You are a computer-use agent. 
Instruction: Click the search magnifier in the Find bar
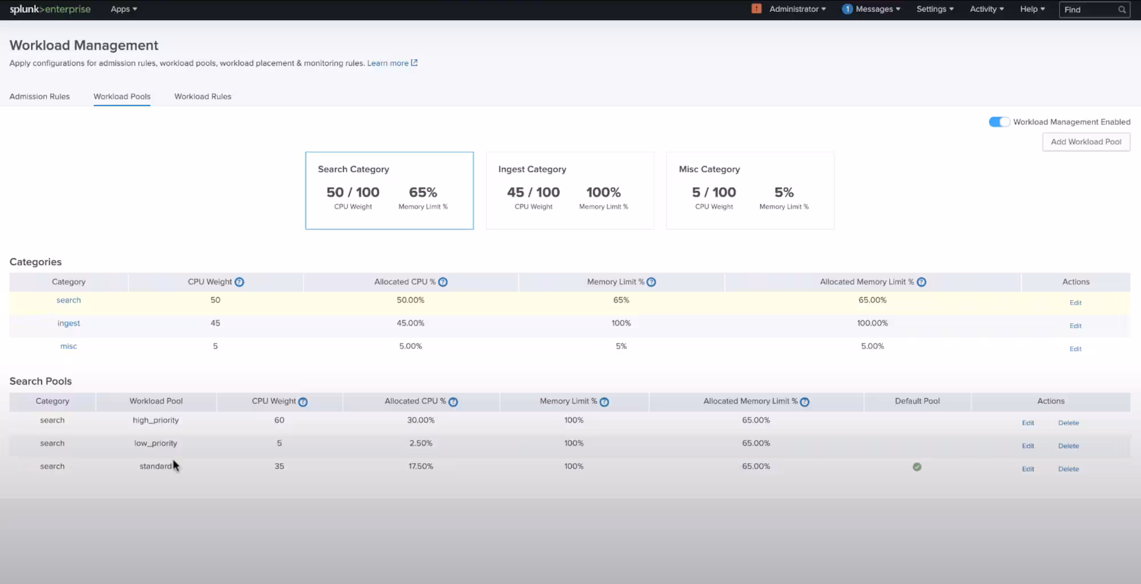point(1122,9)
